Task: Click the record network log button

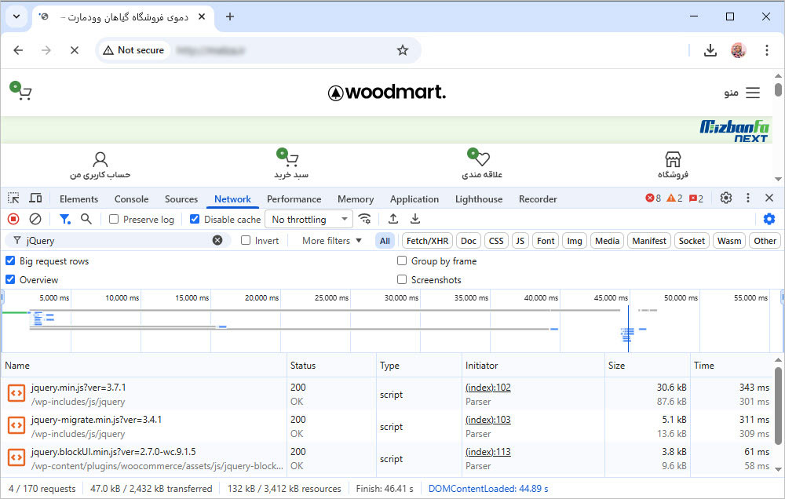Action: tap(13, 220)
